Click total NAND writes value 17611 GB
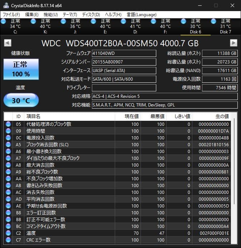The image size is (241, 248). tap(220, 71)
